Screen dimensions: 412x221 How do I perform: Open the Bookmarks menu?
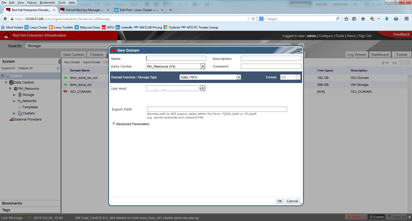click(47, 3)
